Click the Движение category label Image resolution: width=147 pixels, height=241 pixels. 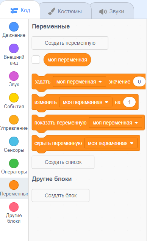(x=14, y=35)
